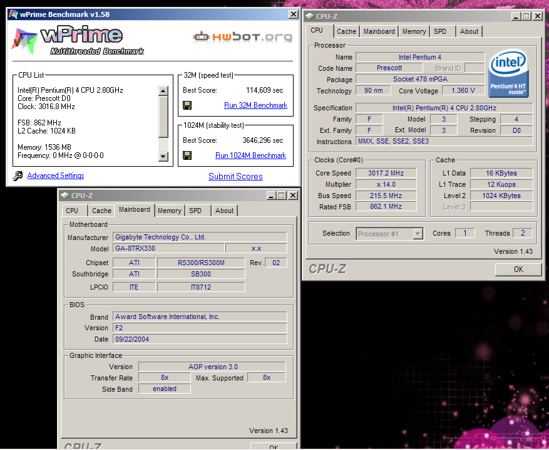The width and height of the screenshot is (549, 450).
Task: Switch to Mainboard tab in right CPU-Z window
Action: click(379, 31)
